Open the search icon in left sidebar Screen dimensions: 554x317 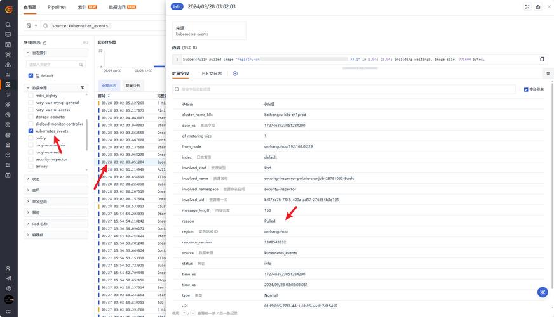[x=8, y=25]
